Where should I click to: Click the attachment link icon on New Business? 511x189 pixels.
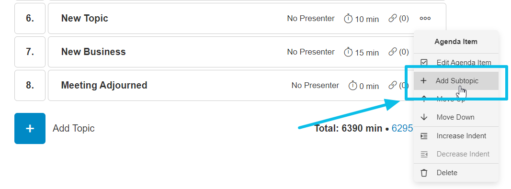(x=393, y=52)
